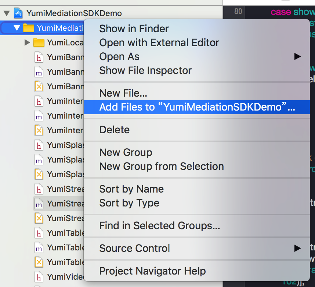
Task: Select the YumiTable xib interface file icon
Action: coord(39,262)
